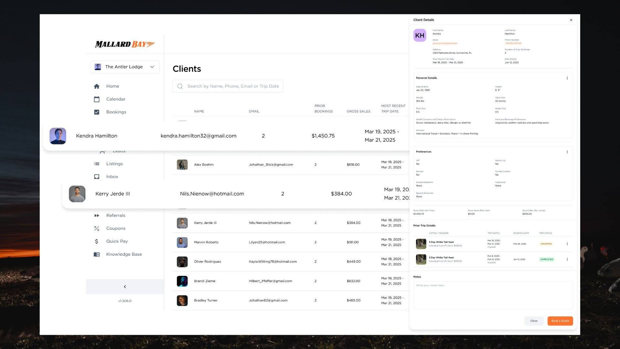
Task: Select the Oliver Rodriguez client avatar
Action: pos(182,262)
